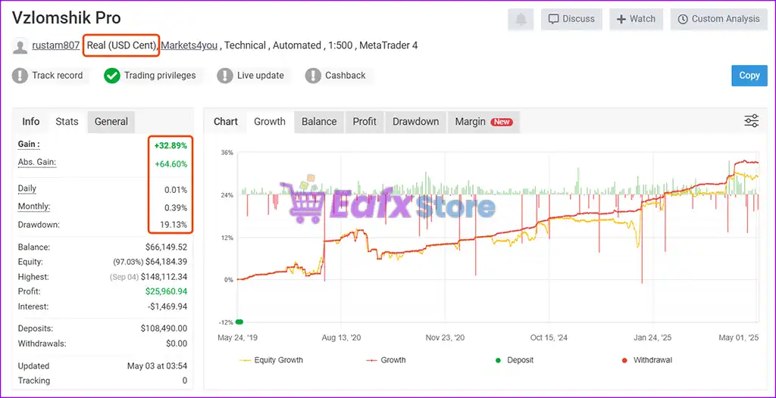
Task: Click the Watch button
Action: [x=636, y=19]
